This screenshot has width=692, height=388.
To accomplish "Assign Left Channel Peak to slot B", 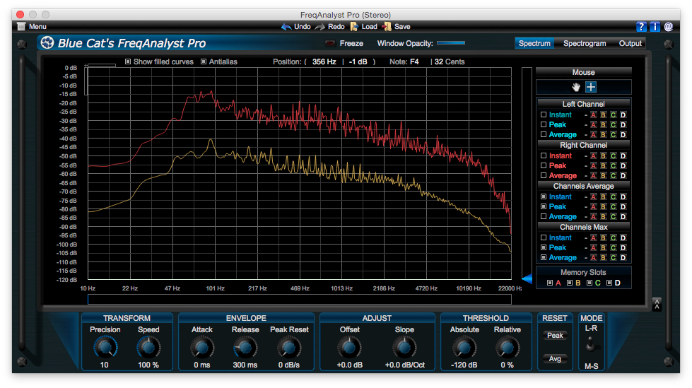I will coord(604,125).
